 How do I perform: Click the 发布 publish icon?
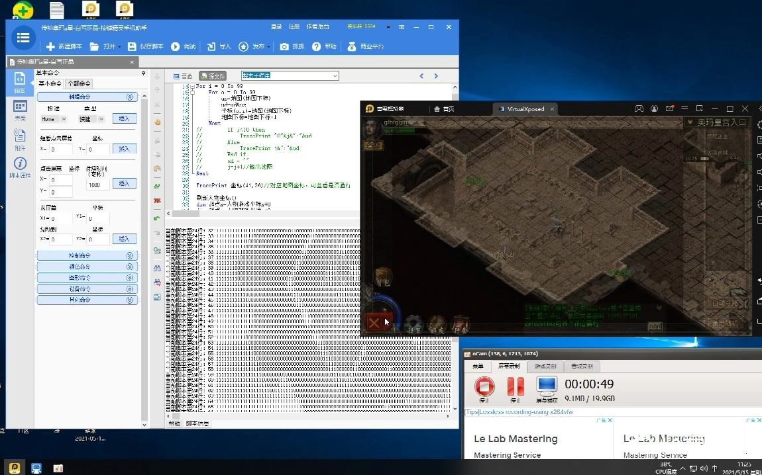click(x=243, y=46)
